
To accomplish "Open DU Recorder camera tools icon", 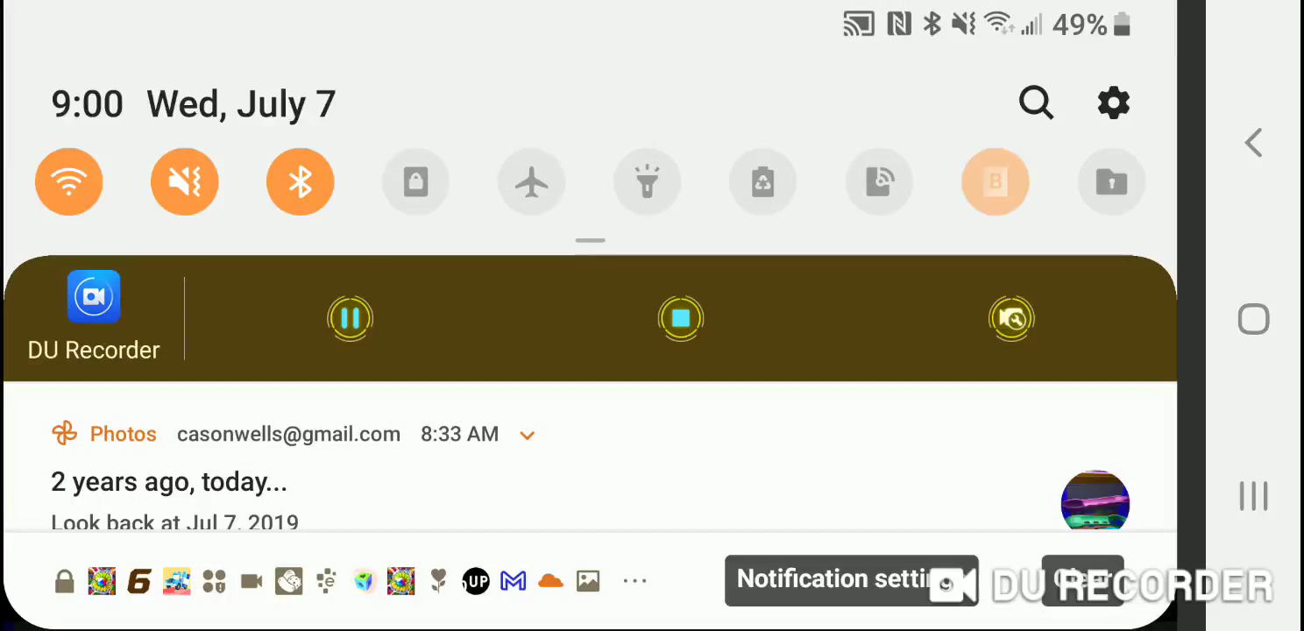I will pyautogui.click(x=1012, y=318).
